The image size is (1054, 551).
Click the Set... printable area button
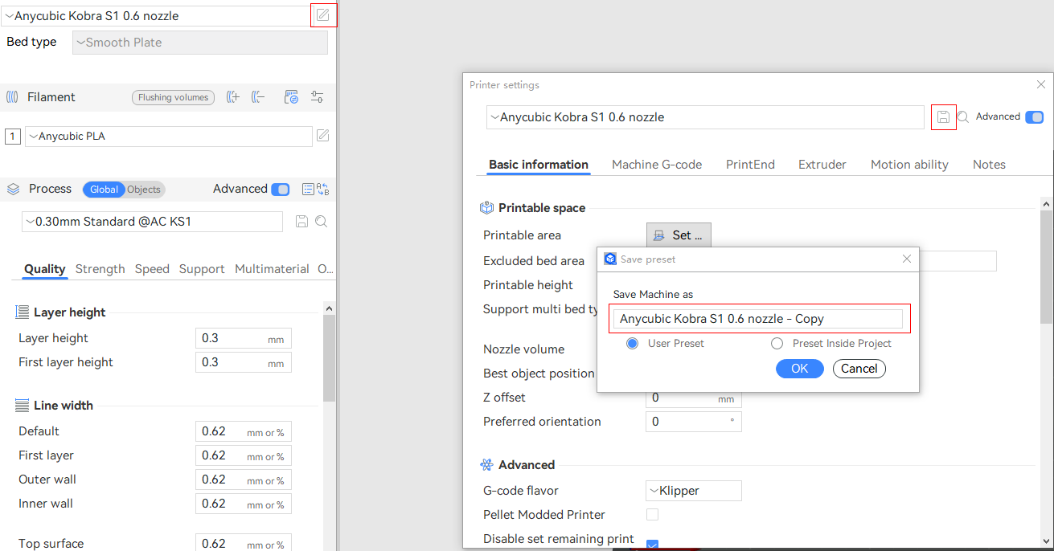679,235
